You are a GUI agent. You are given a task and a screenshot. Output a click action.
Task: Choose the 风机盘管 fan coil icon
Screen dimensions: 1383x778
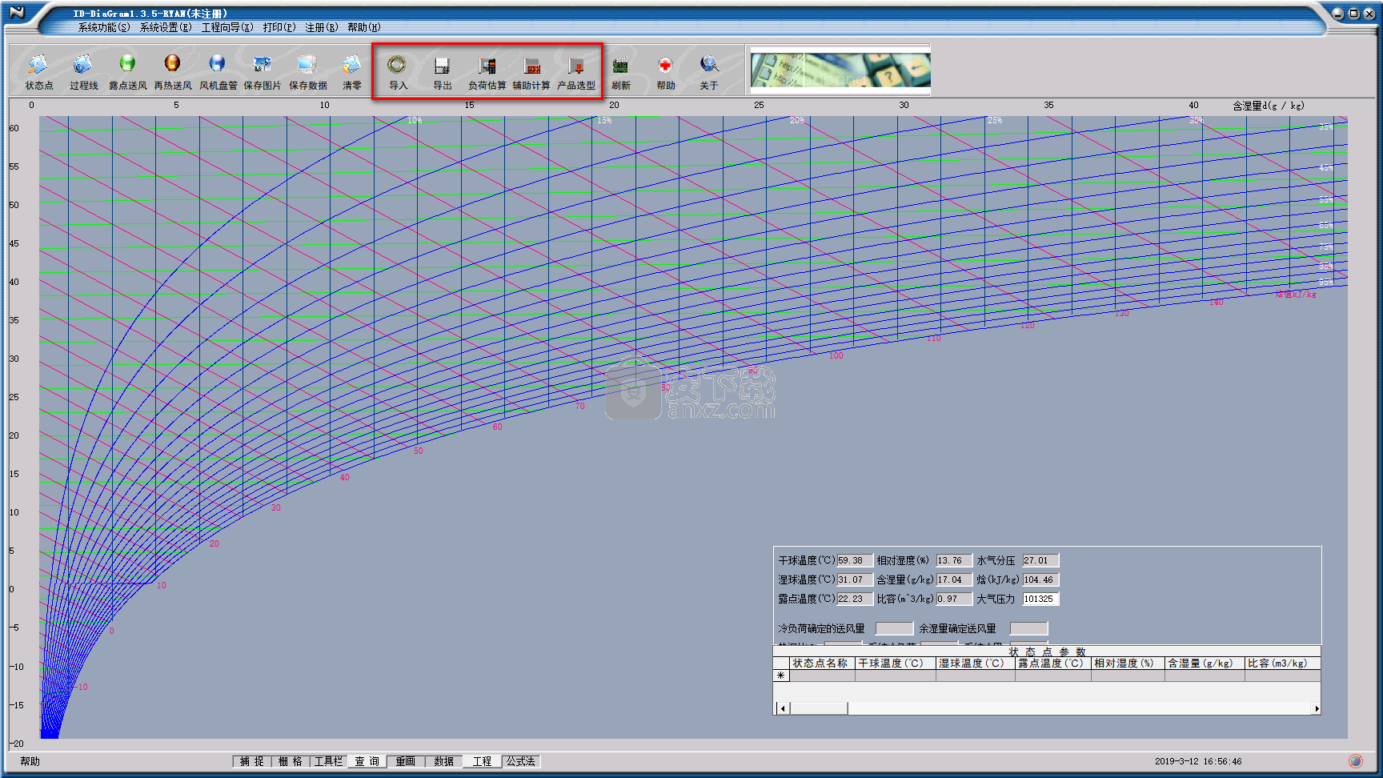pos(218,71)
